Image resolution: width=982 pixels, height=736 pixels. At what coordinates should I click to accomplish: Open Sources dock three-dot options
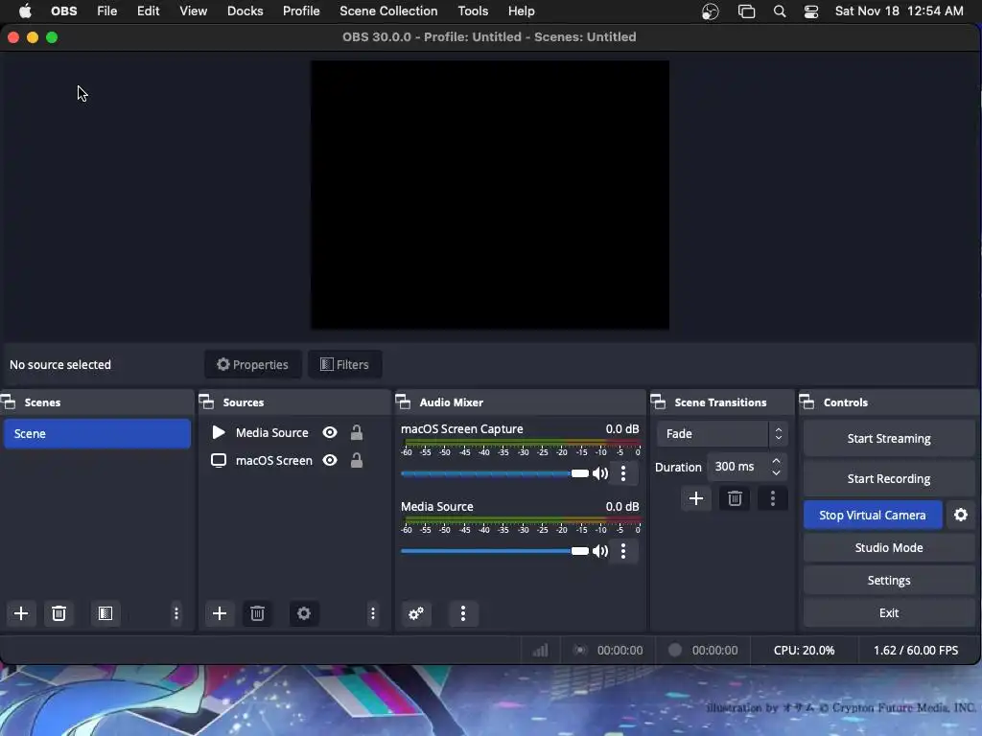pyautogui.click(x=373, y=613)
